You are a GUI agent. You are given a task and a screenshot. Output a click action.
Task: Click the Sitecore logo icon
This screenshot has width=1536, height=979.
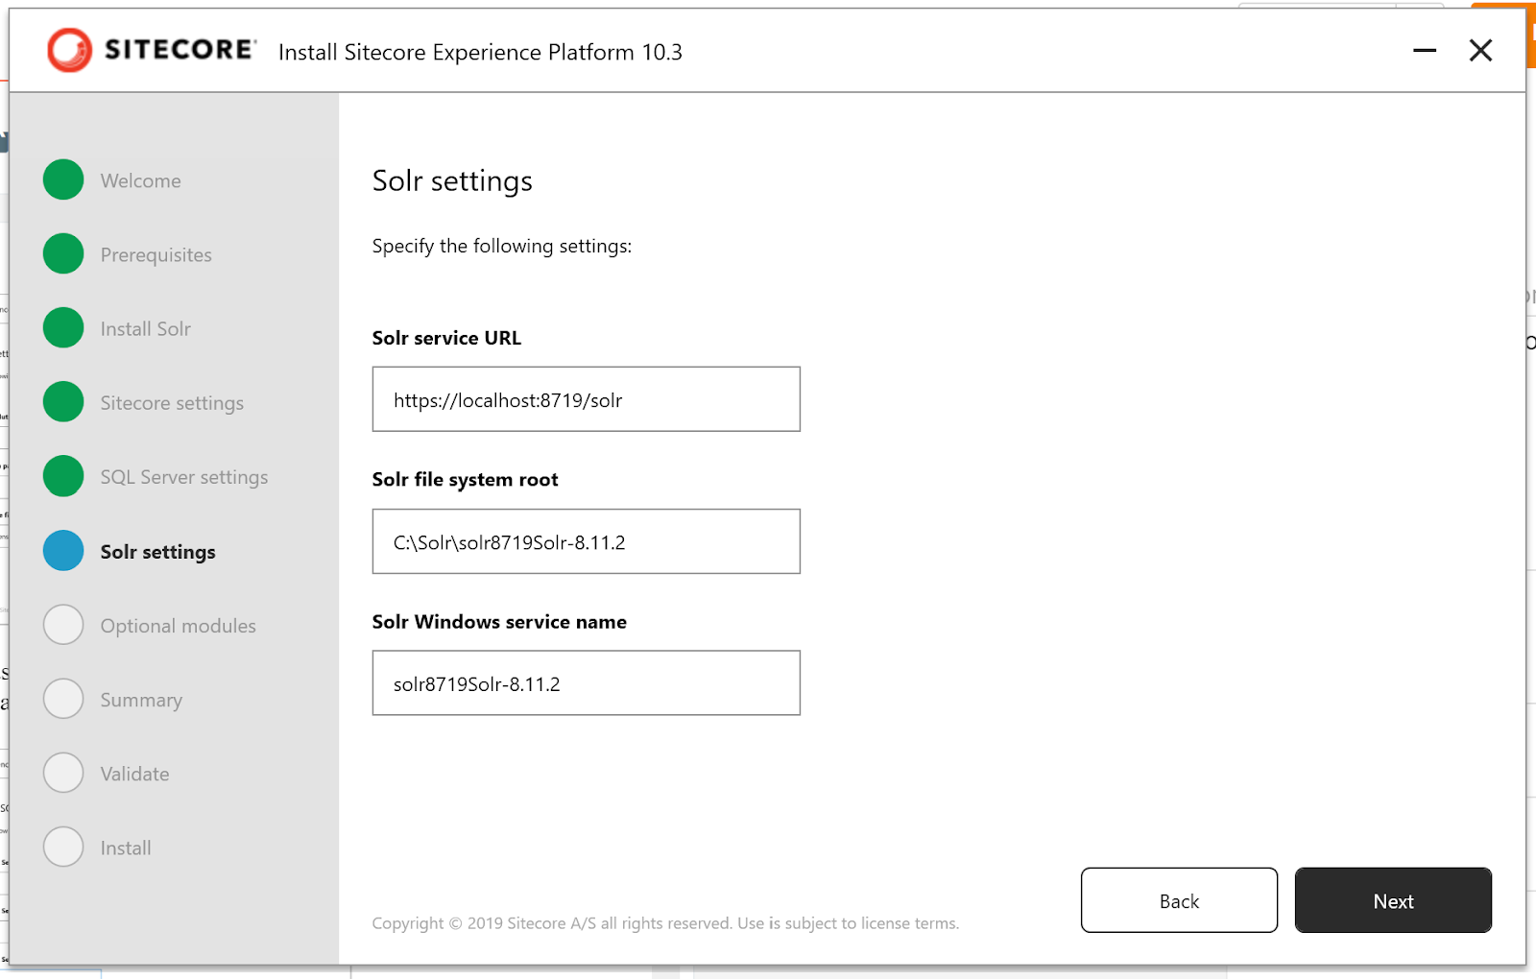[x=69, y=50]
